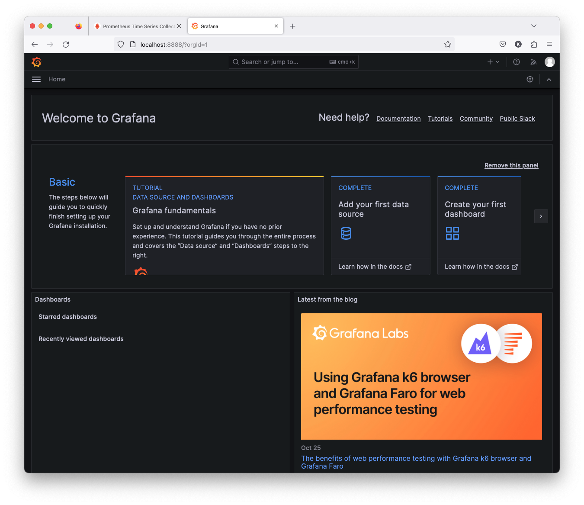Click the shield tracking protection icon

121,44
